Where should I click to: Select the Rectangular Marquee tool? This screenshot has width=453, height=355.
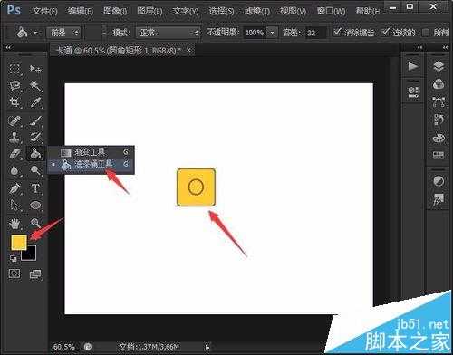tap(14, 69)
